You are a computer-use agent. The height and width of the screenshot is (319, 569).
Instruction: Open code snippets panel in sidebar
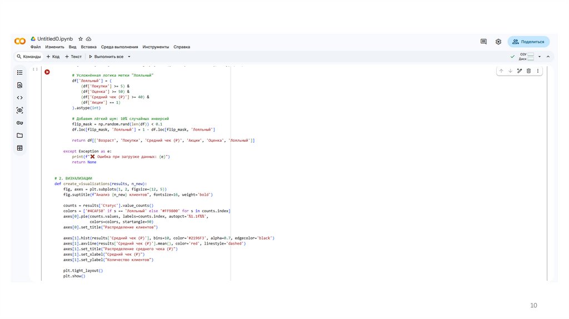click(20, 98)
